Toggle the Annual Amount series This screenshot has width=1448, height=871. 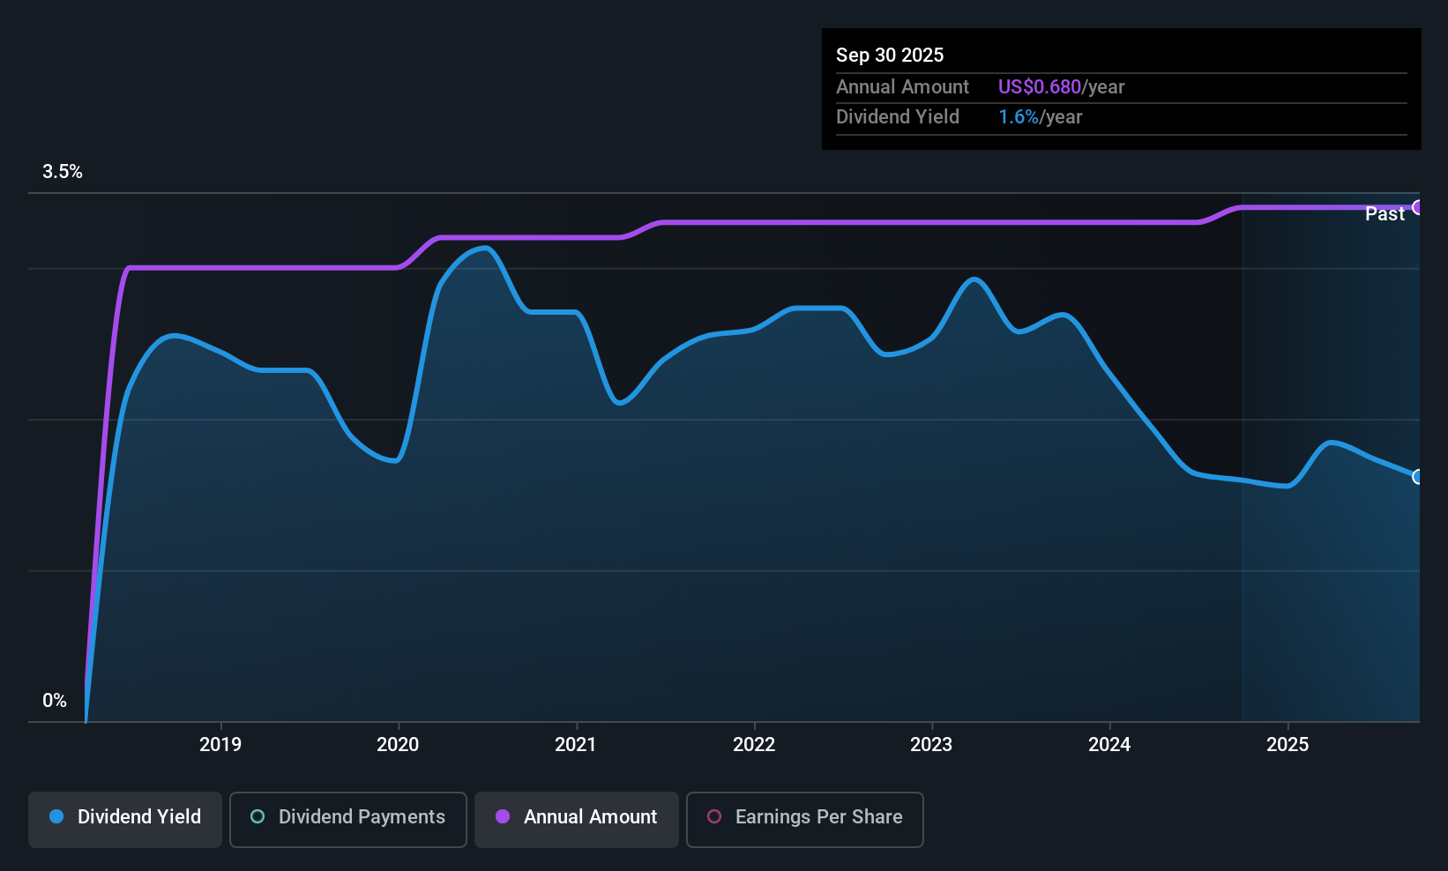pyautogui.click(x=577, y=820)
